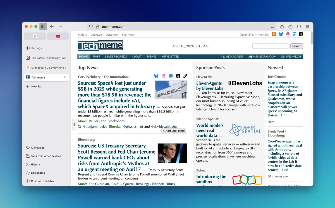Click the RSS feed icon
This screenshot has width=335, height=208.
274,34
